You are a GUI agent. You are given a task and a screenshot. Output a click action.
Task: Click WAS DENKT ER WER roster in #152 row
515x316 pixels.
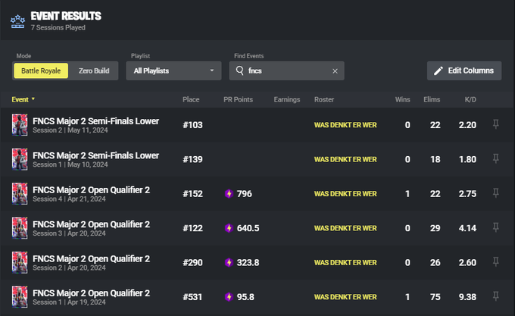(345, 194)
